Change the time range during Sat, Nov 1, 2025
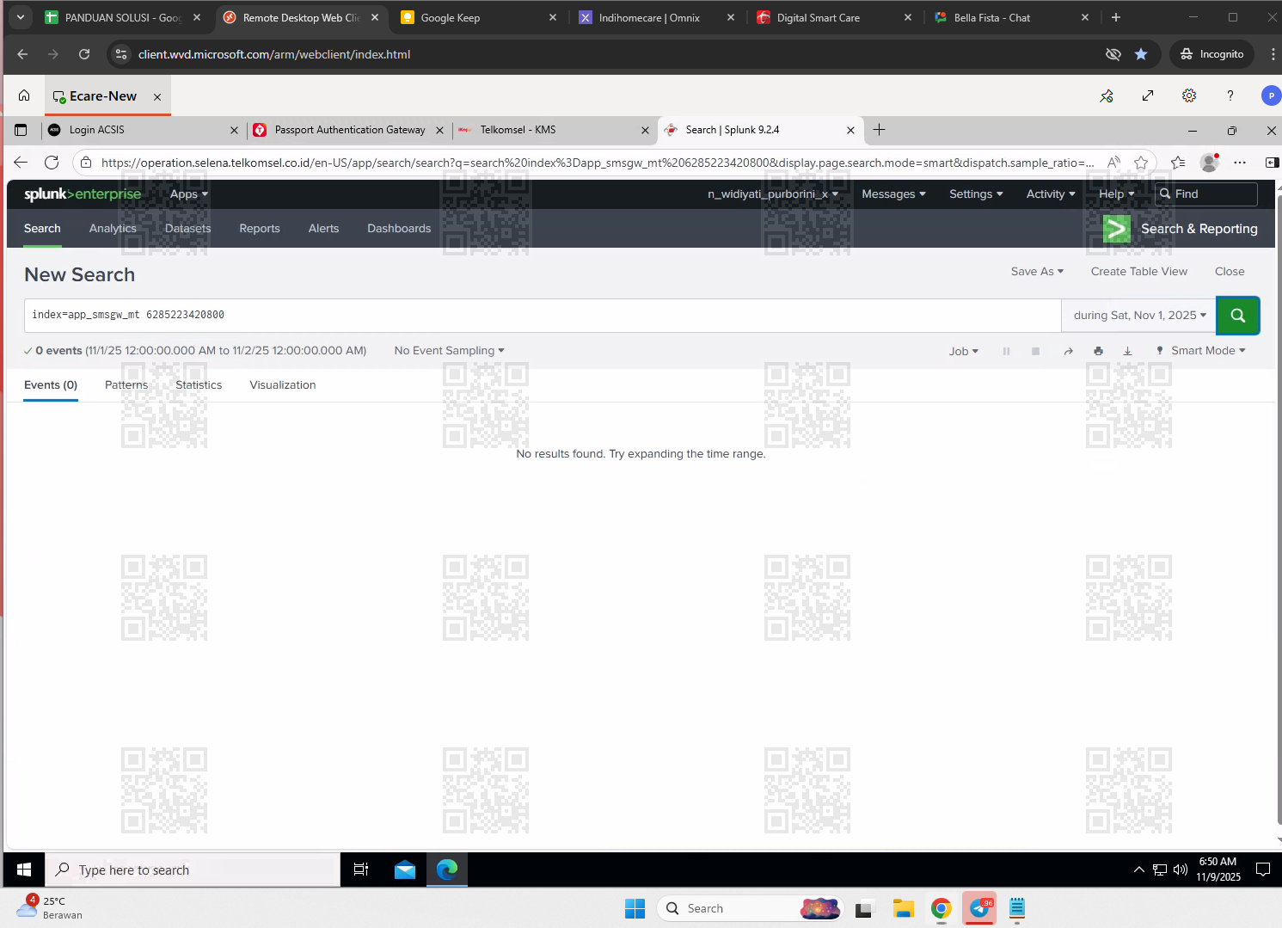The image size is (1282, 928). [x=1139, y=316]
